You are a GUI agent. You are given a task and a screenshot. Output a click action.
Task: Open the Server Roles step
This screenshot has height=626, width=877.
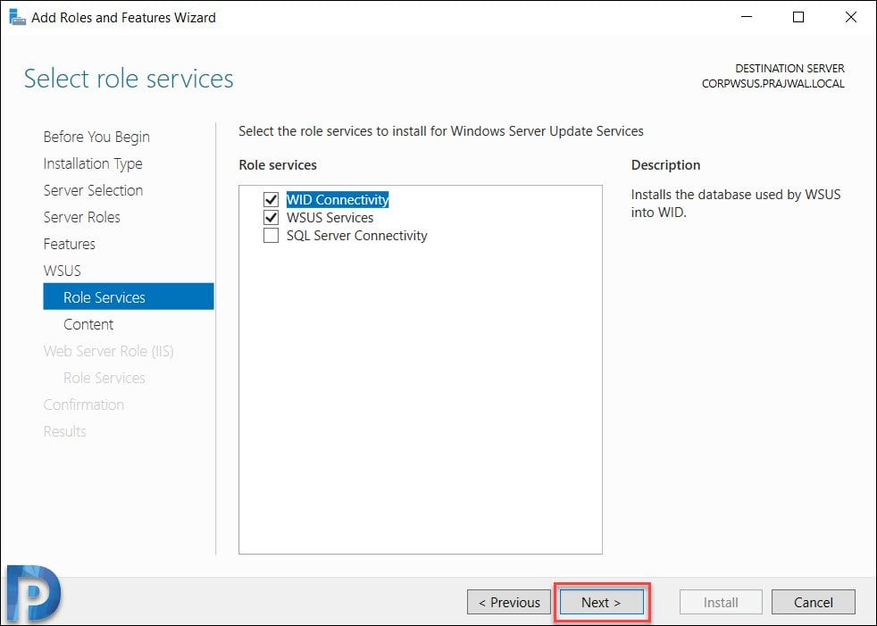click(81, 217)
